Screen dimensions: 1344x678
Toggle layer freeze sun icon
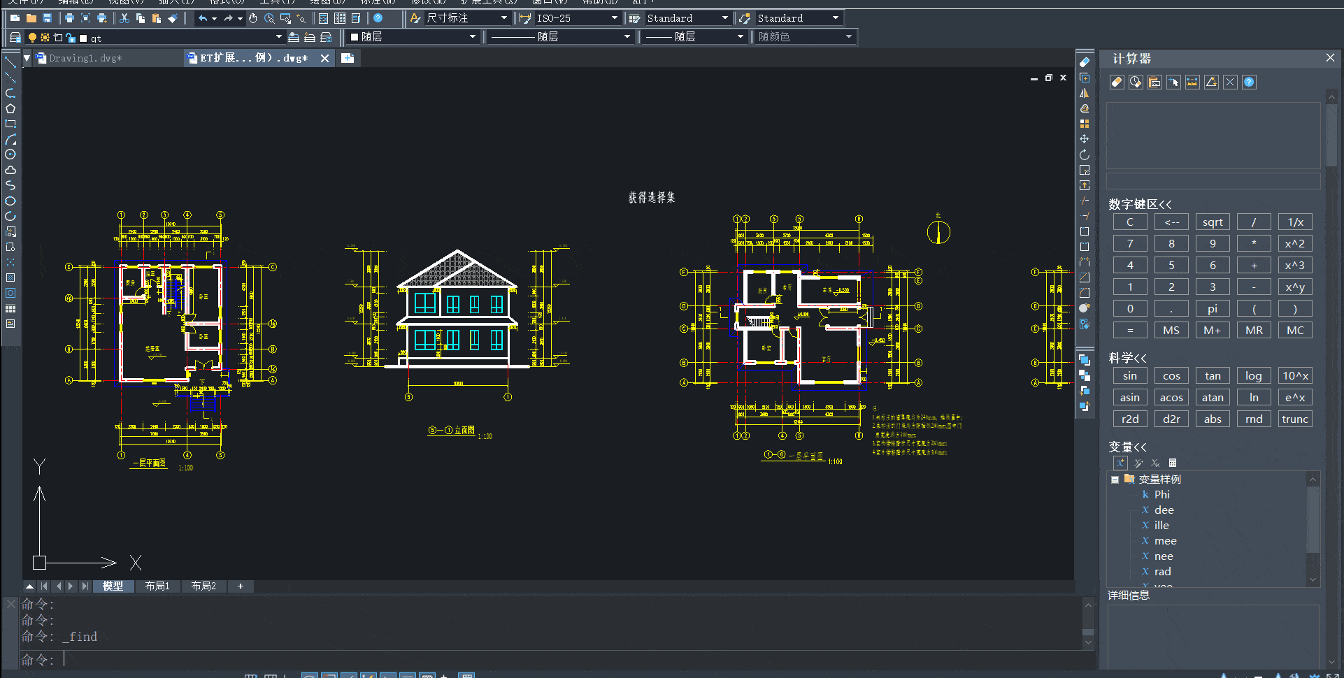click(45, 38)
